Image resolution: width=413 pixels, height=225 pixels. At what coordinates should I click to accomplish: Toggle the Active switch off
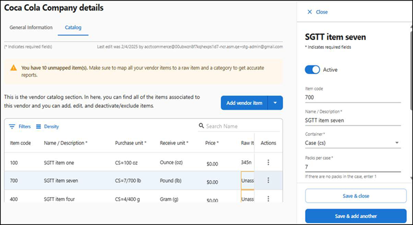coord(312,70)
